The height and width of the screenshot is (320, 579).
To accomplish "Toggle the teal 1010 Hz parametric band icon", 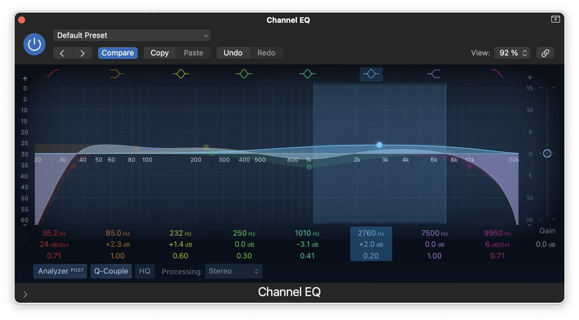I will [307, 73].
